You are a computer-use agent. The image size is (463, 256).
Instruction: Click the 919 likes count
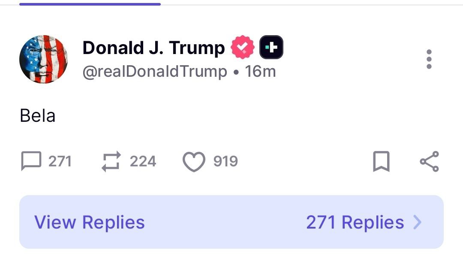tap(225, 161)
